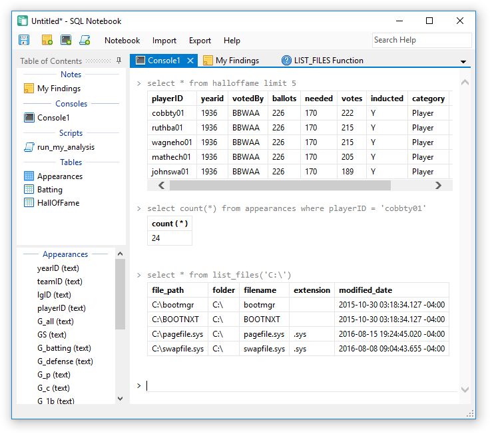Screen dimensions: 490x434
Task: Click the Appearances table icon
Action: point(29,176)
